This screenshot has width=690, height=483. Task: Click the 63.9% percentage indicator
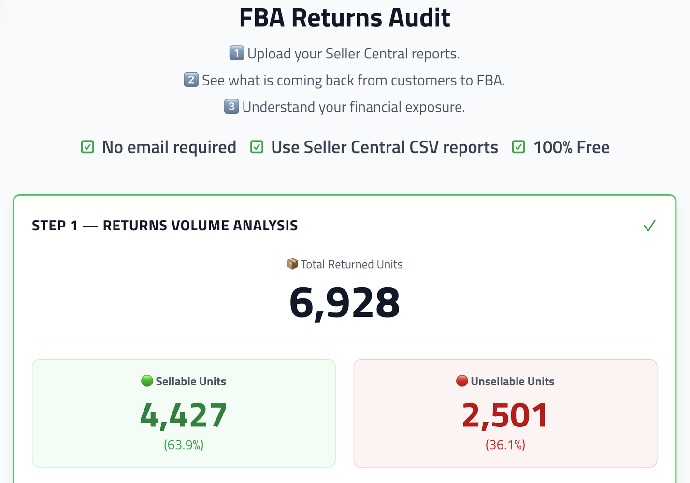[184, 445]
